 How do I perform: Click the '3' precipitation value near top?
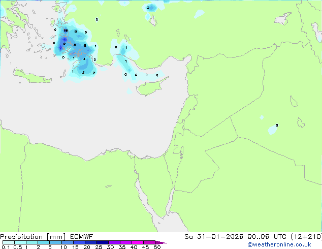[148, 8]
